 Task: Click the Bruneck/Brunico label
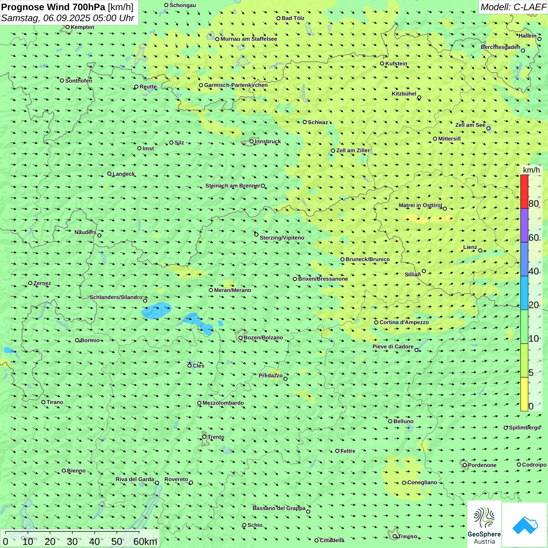(368, 259)
